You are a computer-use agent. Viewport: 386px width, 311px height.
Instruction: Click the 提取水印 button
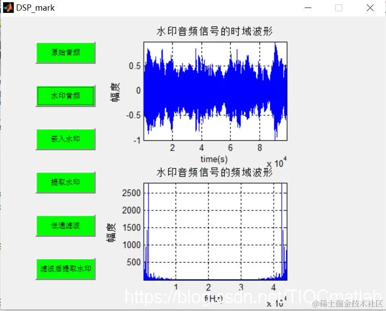point(65,182)
